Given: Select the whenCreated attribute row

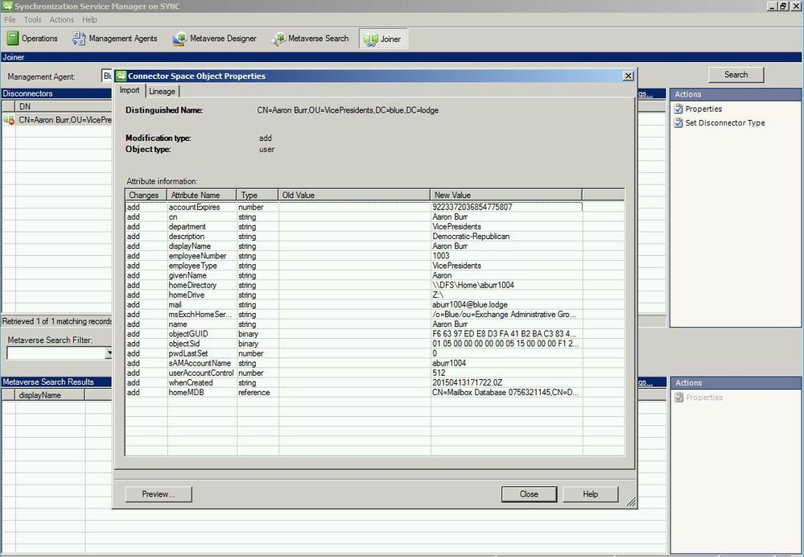Looking at the screenshot, I should pos(354,382).
